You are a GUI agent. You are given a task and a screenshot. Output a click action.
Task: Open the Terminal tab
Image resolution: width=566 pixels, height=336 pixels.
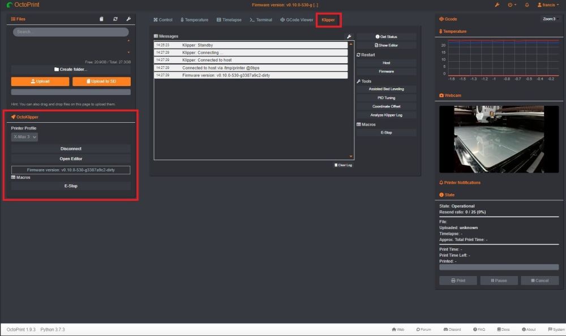click(260, 20)
